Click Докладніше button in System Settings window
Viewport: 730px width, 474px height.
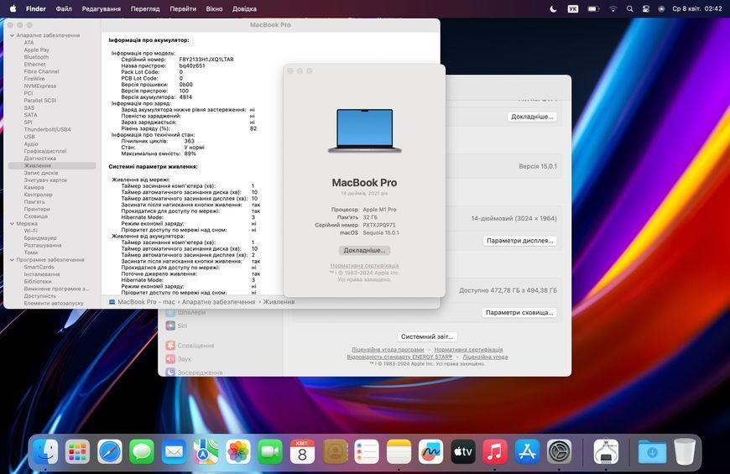[x=532, y=117]
